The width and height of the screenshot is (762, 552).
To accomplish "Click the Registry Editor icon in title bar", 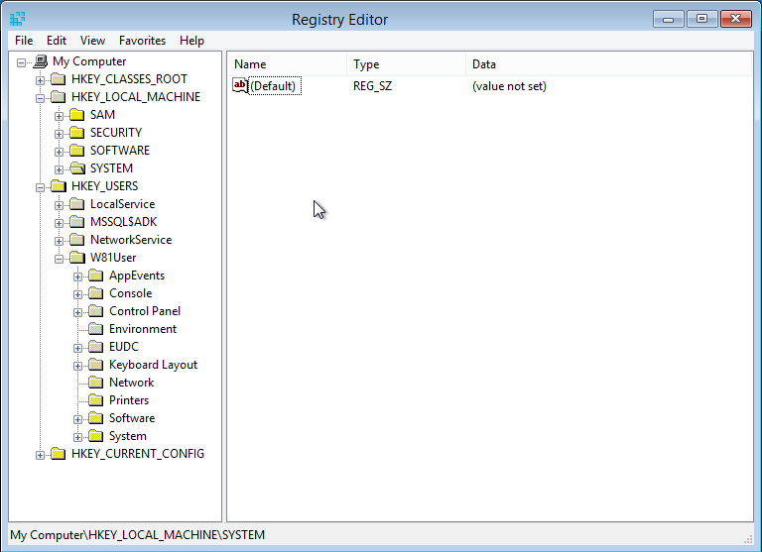I will pos(18,19).
